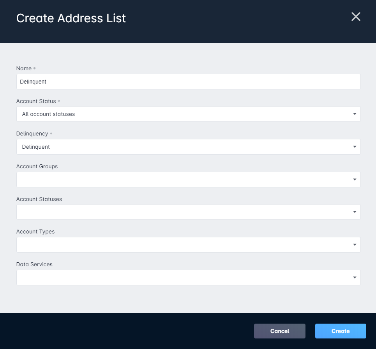The image size is (376, 349).
Task: Click the Delinquency field label
Action: click(x=32, y=134)
